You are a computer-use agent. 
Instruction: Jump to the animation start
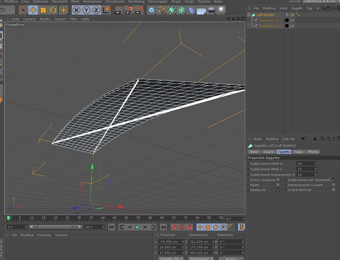point(111,227)
